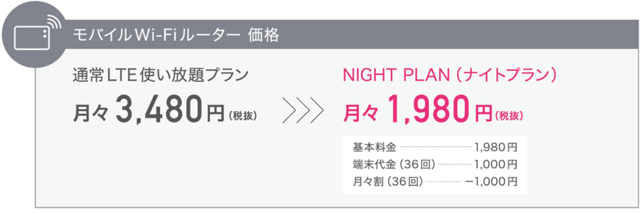Click the 3,480 regular price figure
The image size is (641, 214).
159,110
